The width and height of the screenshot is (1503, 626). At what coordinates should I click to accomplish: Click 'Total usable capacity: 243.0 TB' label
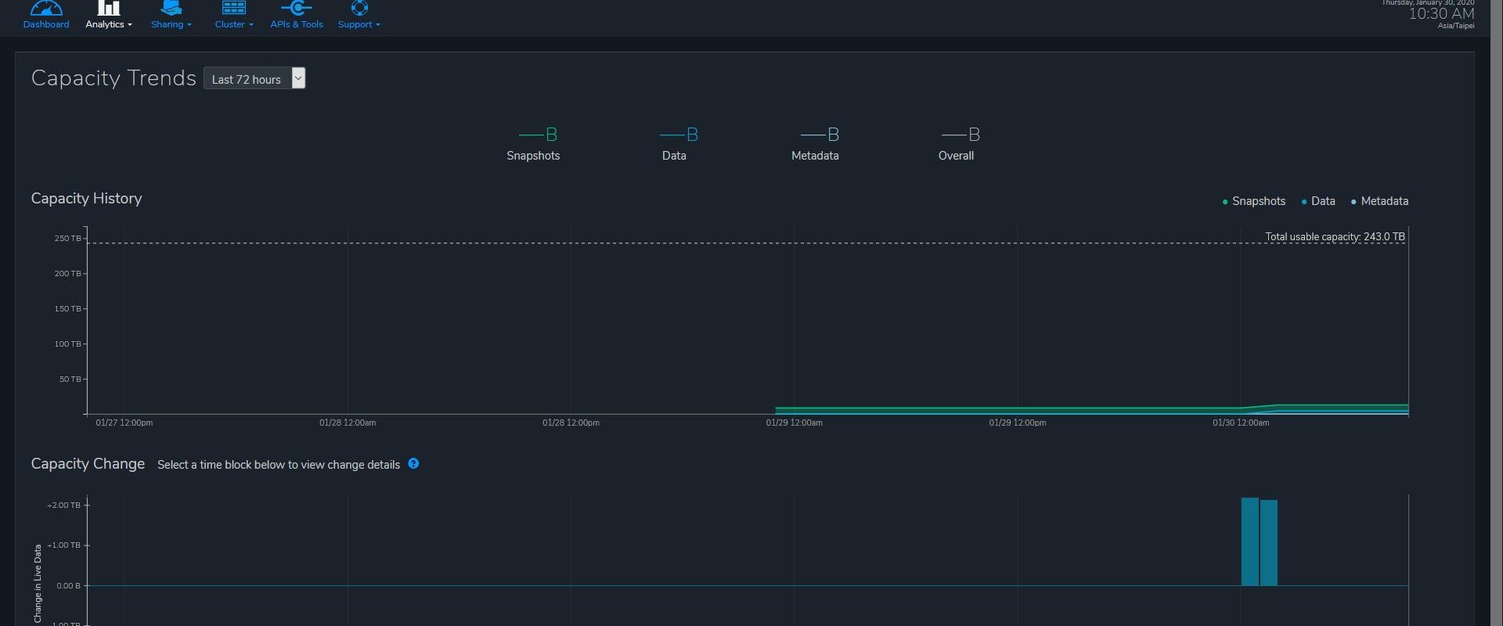pyautogui.click(x=1335, y=236)
